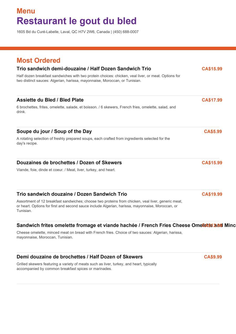
Task: Click the orange divider bar under header
Action: [118, 48]
